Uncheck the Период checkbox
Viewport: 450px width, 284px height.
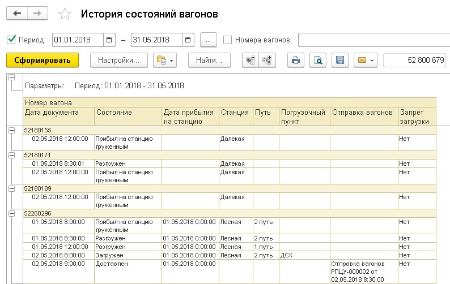click(x=11, y=40)
